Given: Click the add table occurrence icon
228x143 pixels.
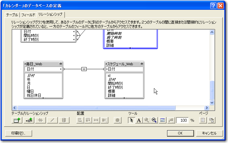Looking at the screenshot, I should 16,120.
